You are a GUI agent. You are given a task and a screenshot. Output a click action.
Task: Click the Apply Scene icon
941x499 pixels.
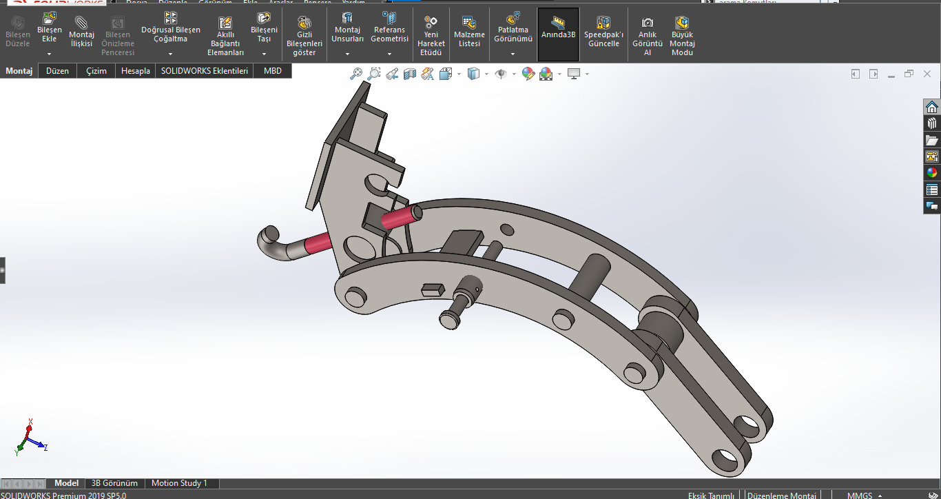coord(546,74)
